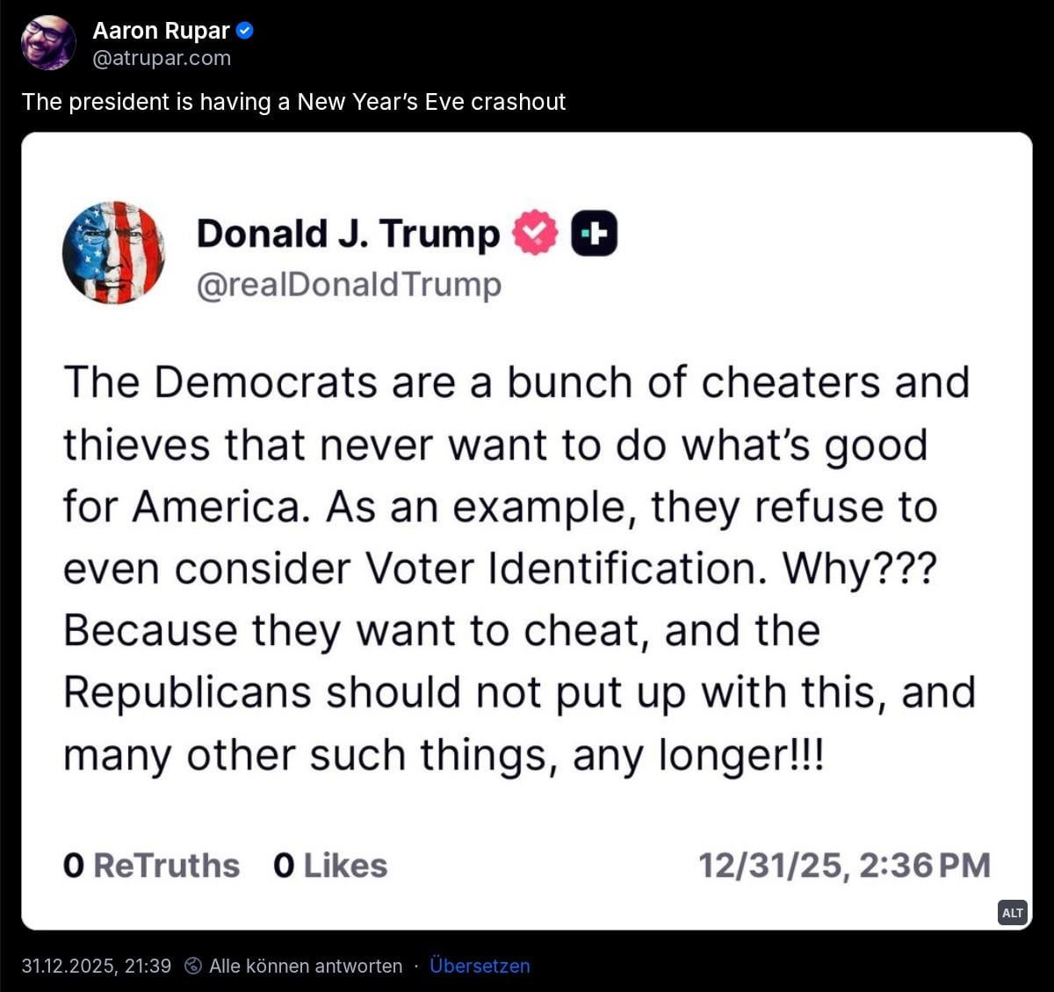This screenshot has height=992, width=1054.
Task: Translate the post with 'Übersetzen'
Action: coord(480,966)
